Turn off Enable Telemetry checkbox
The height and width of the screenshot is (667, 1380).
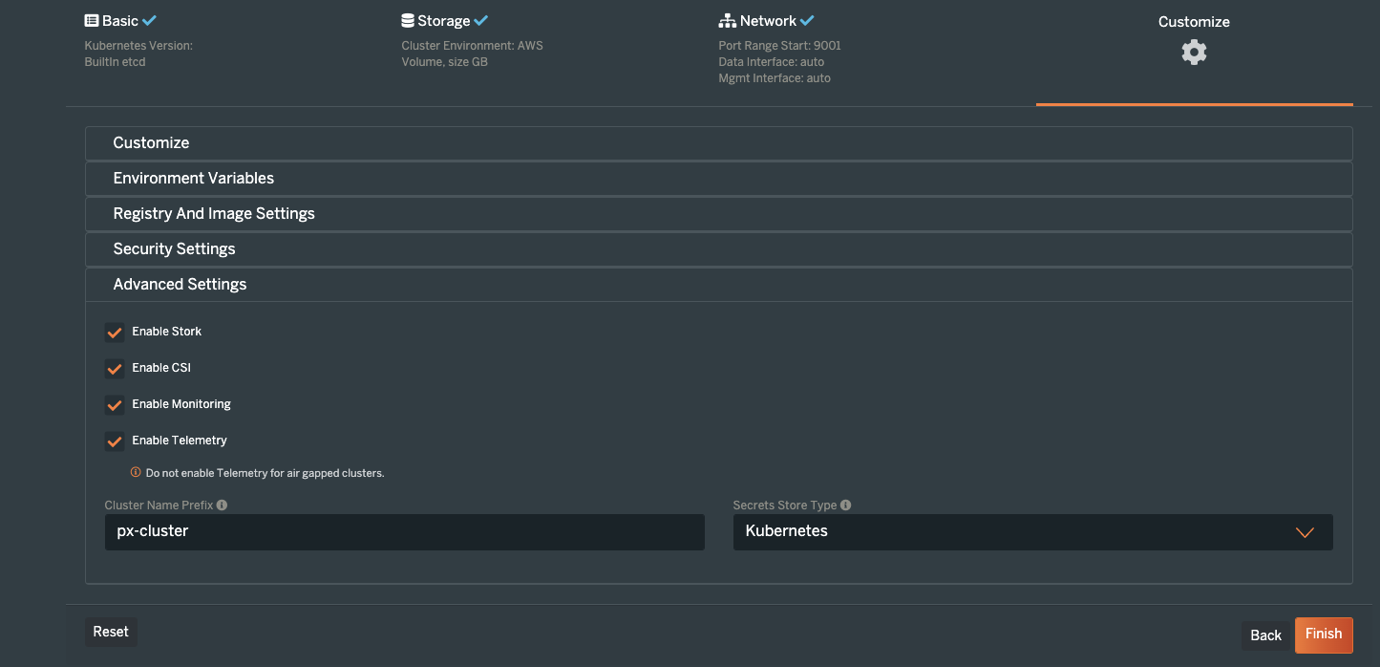115,441
